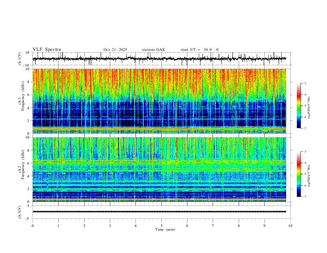Click the time axis tick "9"
The image size is (327, 253).
pyautogui.click(x=264, y=226)
